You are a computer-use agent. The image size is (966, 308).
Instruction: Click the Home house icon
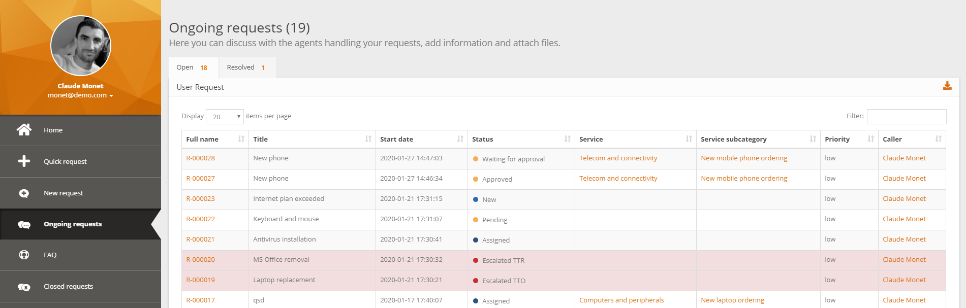point(24,130)
